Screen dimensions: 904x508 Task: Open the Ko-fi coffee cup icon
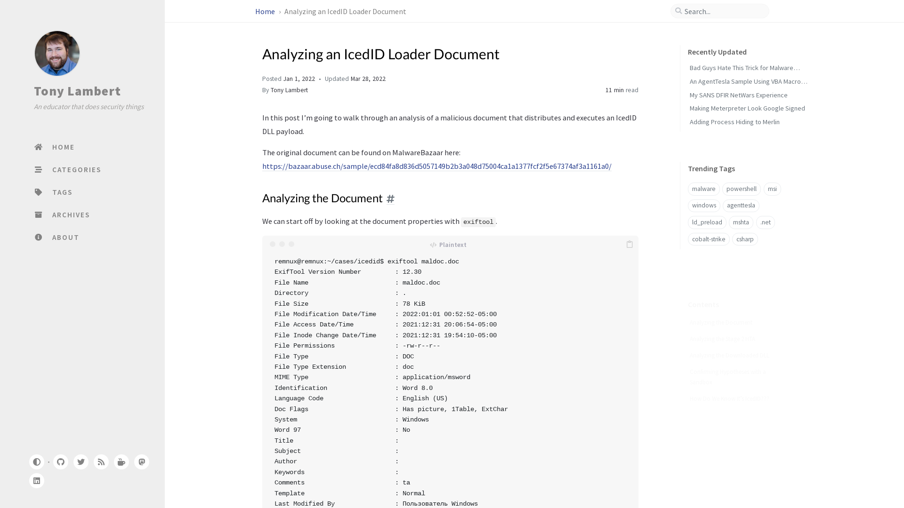pyautogui.click(x=121, y=462)
